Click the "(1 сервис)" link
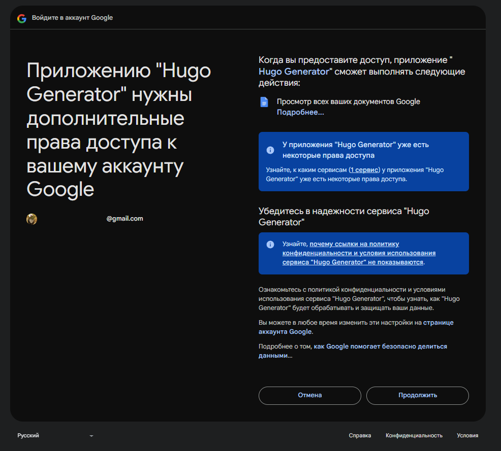501x451 pixels. click(364, 170)
